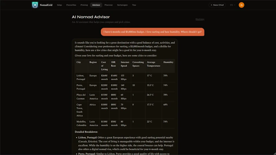Screen dimensions: 276x155
Task: Go to the Tax section
Action: click(x=134, y=5)
